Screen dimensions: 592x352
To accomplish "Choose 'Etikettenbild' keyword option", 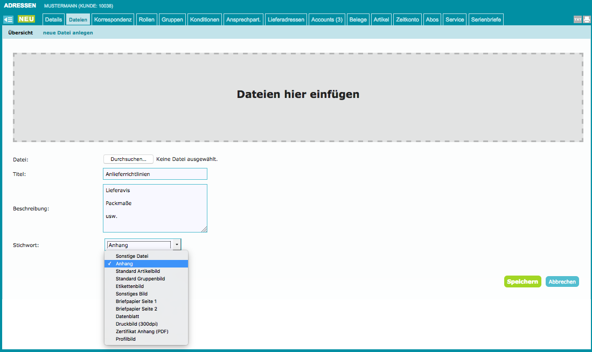I will (130, 286).
